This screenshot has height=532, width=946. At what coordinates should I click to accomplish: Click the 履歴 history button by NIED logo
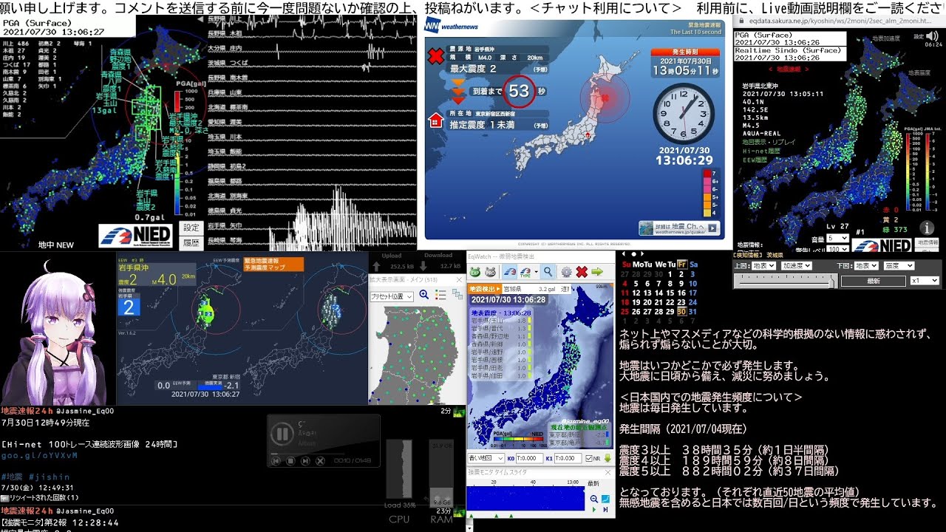coord(191,242)
